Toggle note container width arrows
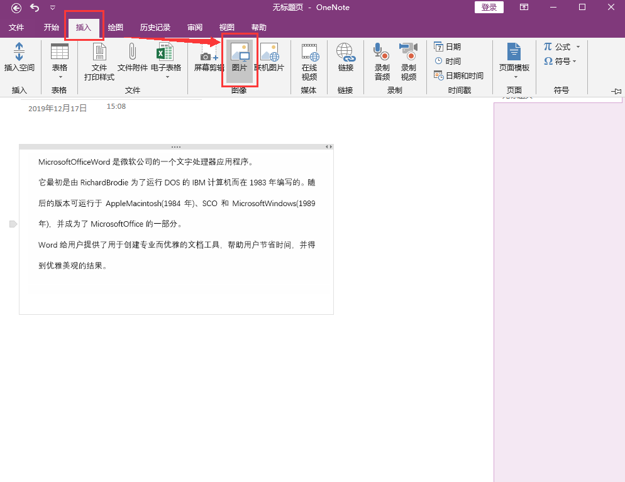Viewport: 625px width, 482px height. 329,146
